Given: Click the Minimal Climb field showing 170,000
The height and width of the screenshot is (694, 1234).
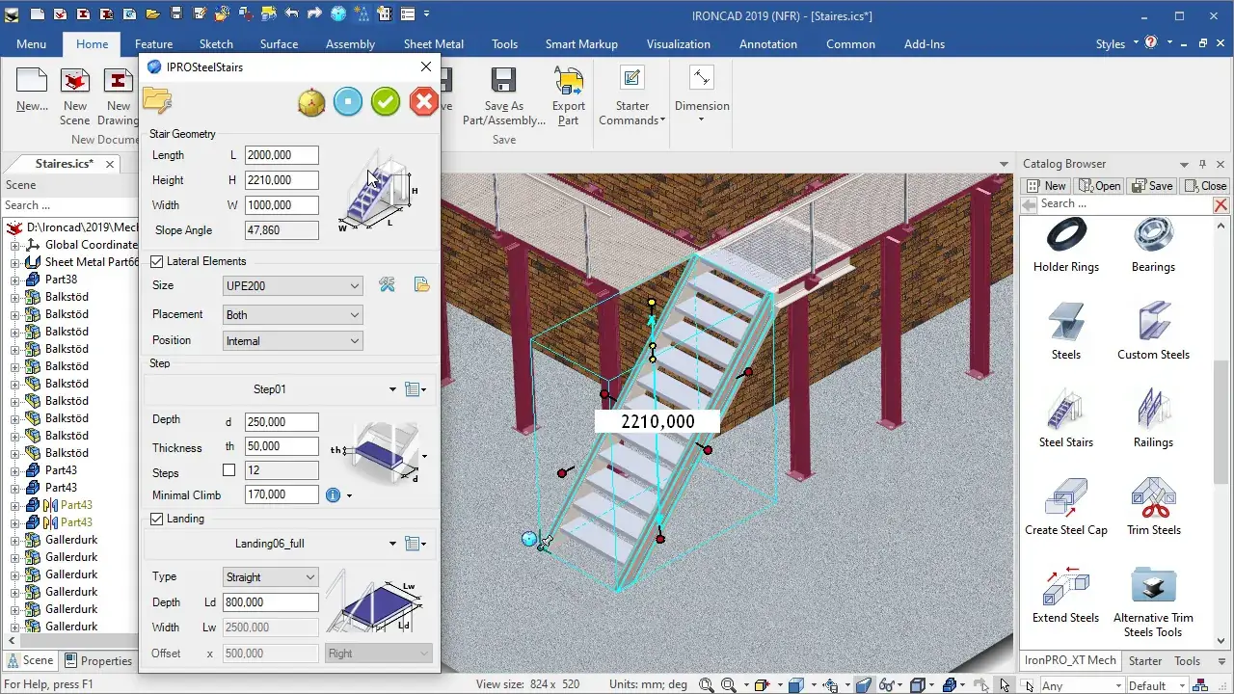Looking at the screenshot, I should 282,495.
